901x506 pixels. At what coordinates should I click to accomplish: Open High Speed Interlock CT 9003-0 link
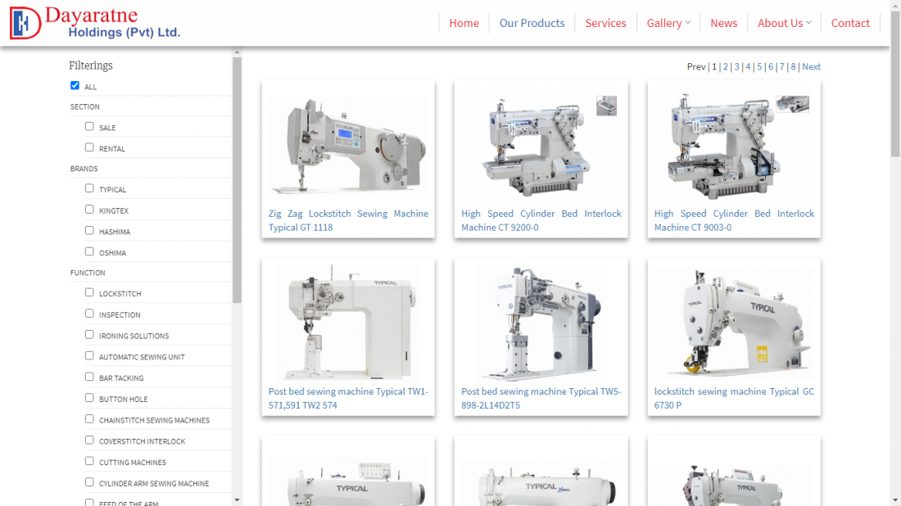point(734,220)
